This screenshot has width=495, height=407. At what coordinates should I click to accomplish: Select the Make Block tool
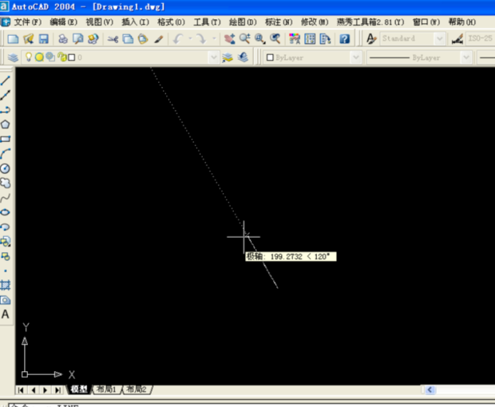[x=6, y=256]
